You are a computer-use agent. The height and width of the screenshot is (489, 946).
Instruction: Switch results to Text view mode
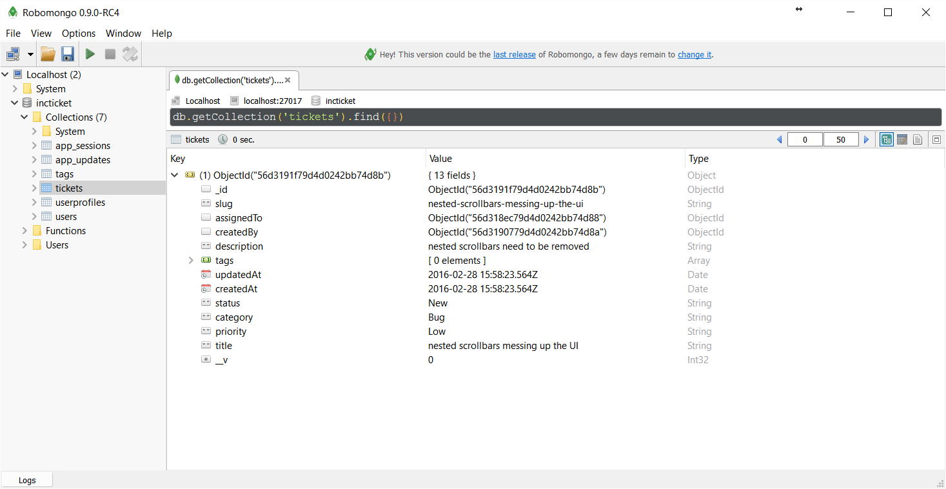[918, 139]
